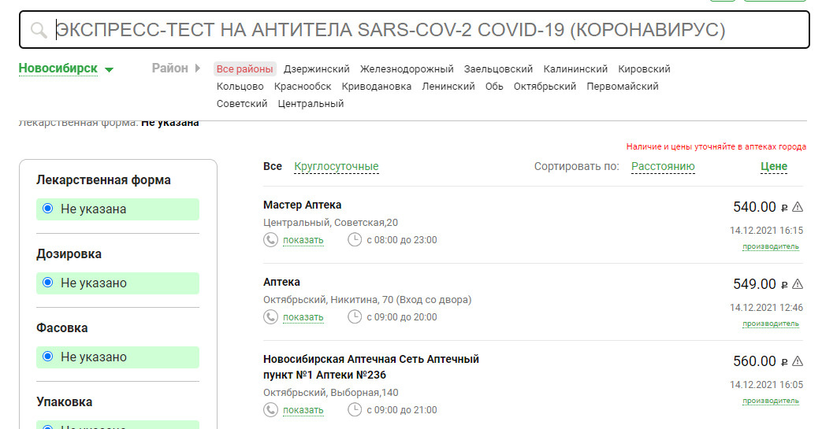This screenshot has height=429, width=822.
Task: Open Новосибирская Аптечная Сеть pharmacy name
Action: [x=371, y=367]
